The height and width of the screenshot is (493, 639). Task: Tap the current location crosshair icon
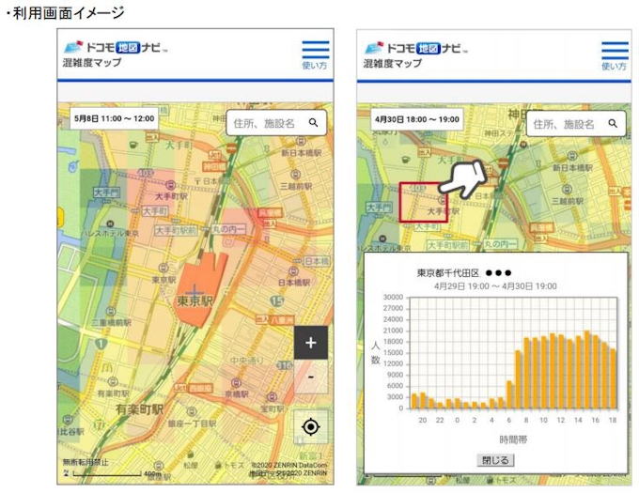coord(311,427)
